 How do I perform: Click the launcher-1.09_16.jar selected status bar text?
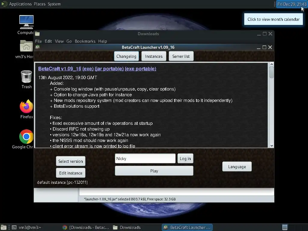pyautogui.click(x=130, y=199)
